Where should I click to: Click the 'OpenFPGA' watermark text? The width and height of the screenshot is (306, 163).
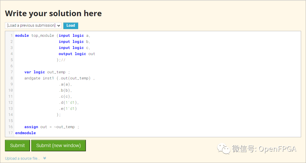277,149
